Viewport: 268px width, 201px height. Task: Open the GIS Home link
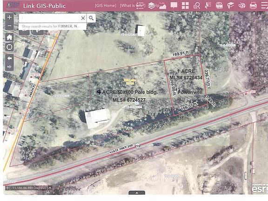click(106, 6)
